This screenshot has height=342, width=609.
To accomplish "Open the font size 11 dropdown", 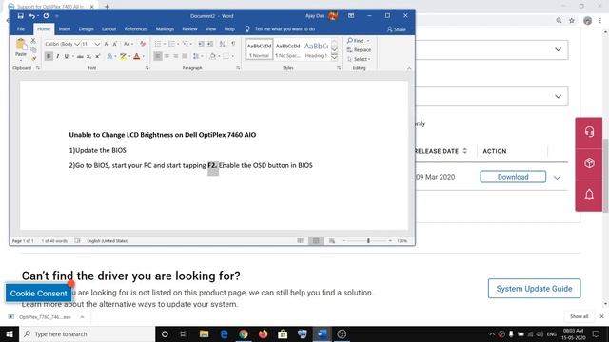I will (x=97, y=44).
